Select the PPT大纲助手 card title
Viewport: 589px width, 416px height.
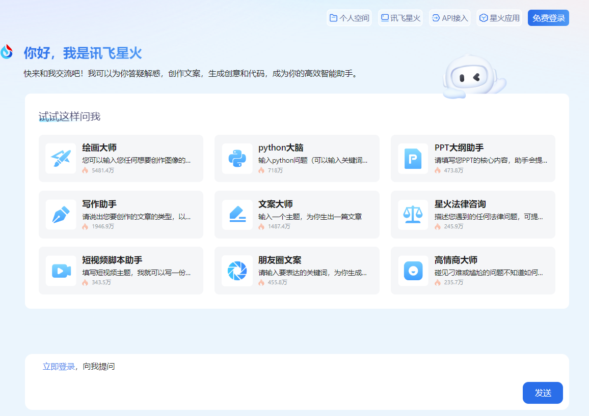click(459, 147)
